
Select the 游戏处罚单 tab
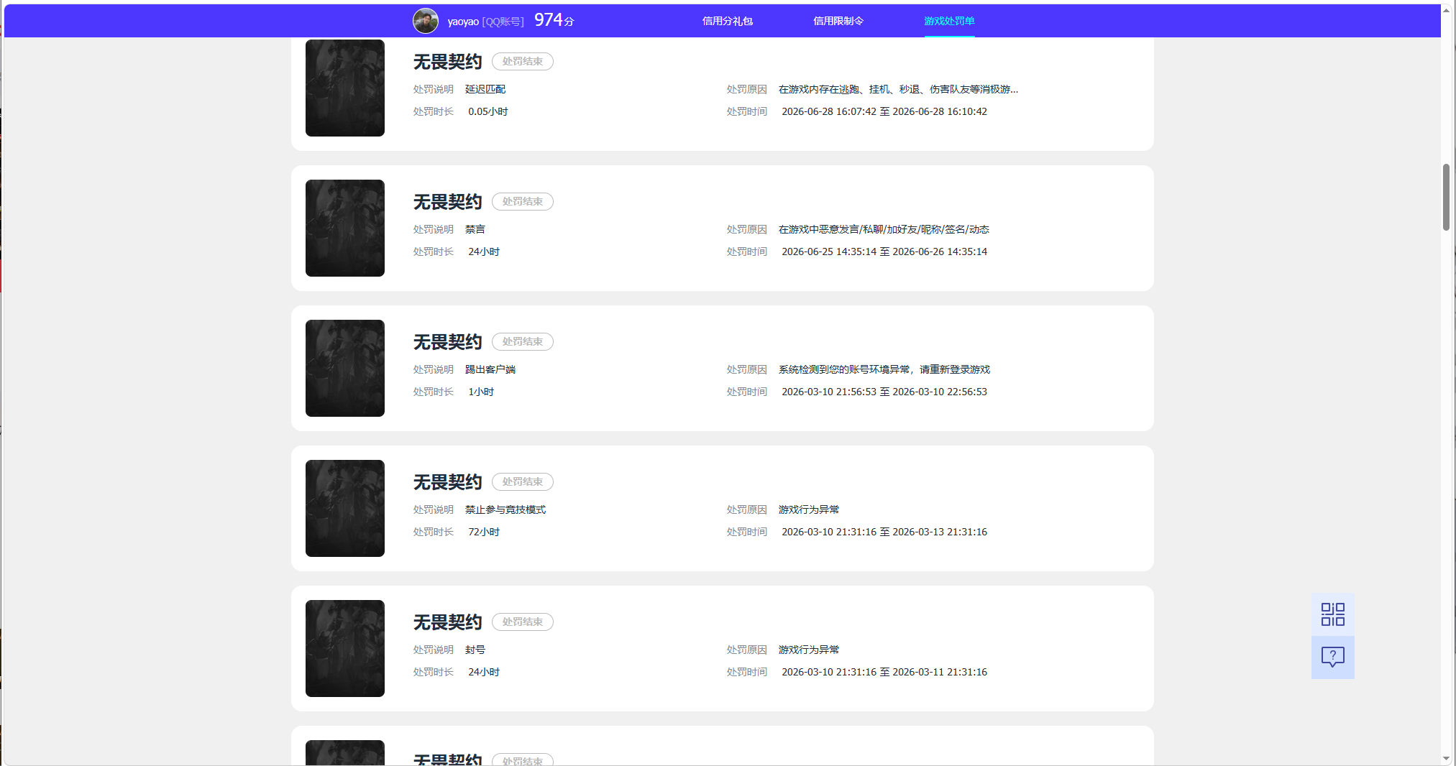pyautogui.click(x=949, y=21)
